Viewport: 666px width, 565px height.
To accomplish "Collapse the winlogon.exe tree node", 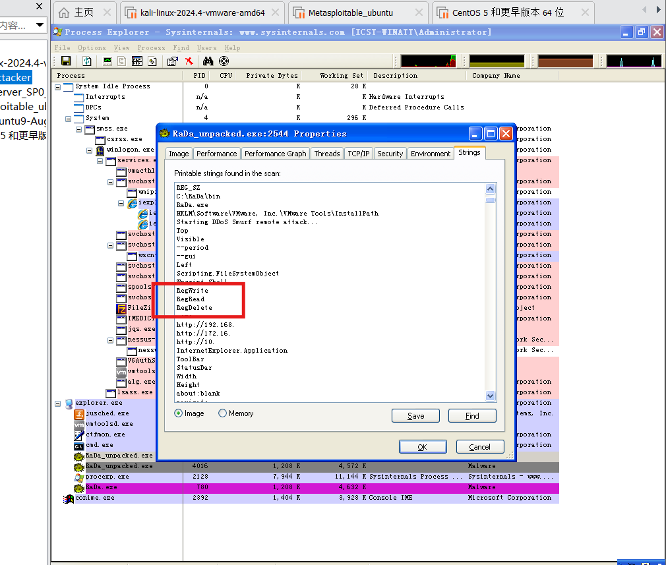I will [89, 150].
